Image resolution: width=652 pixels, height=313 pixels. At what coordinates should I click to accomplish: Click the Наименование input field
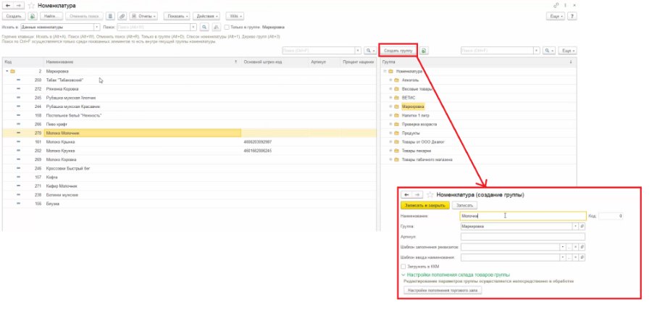click(523, 216)
